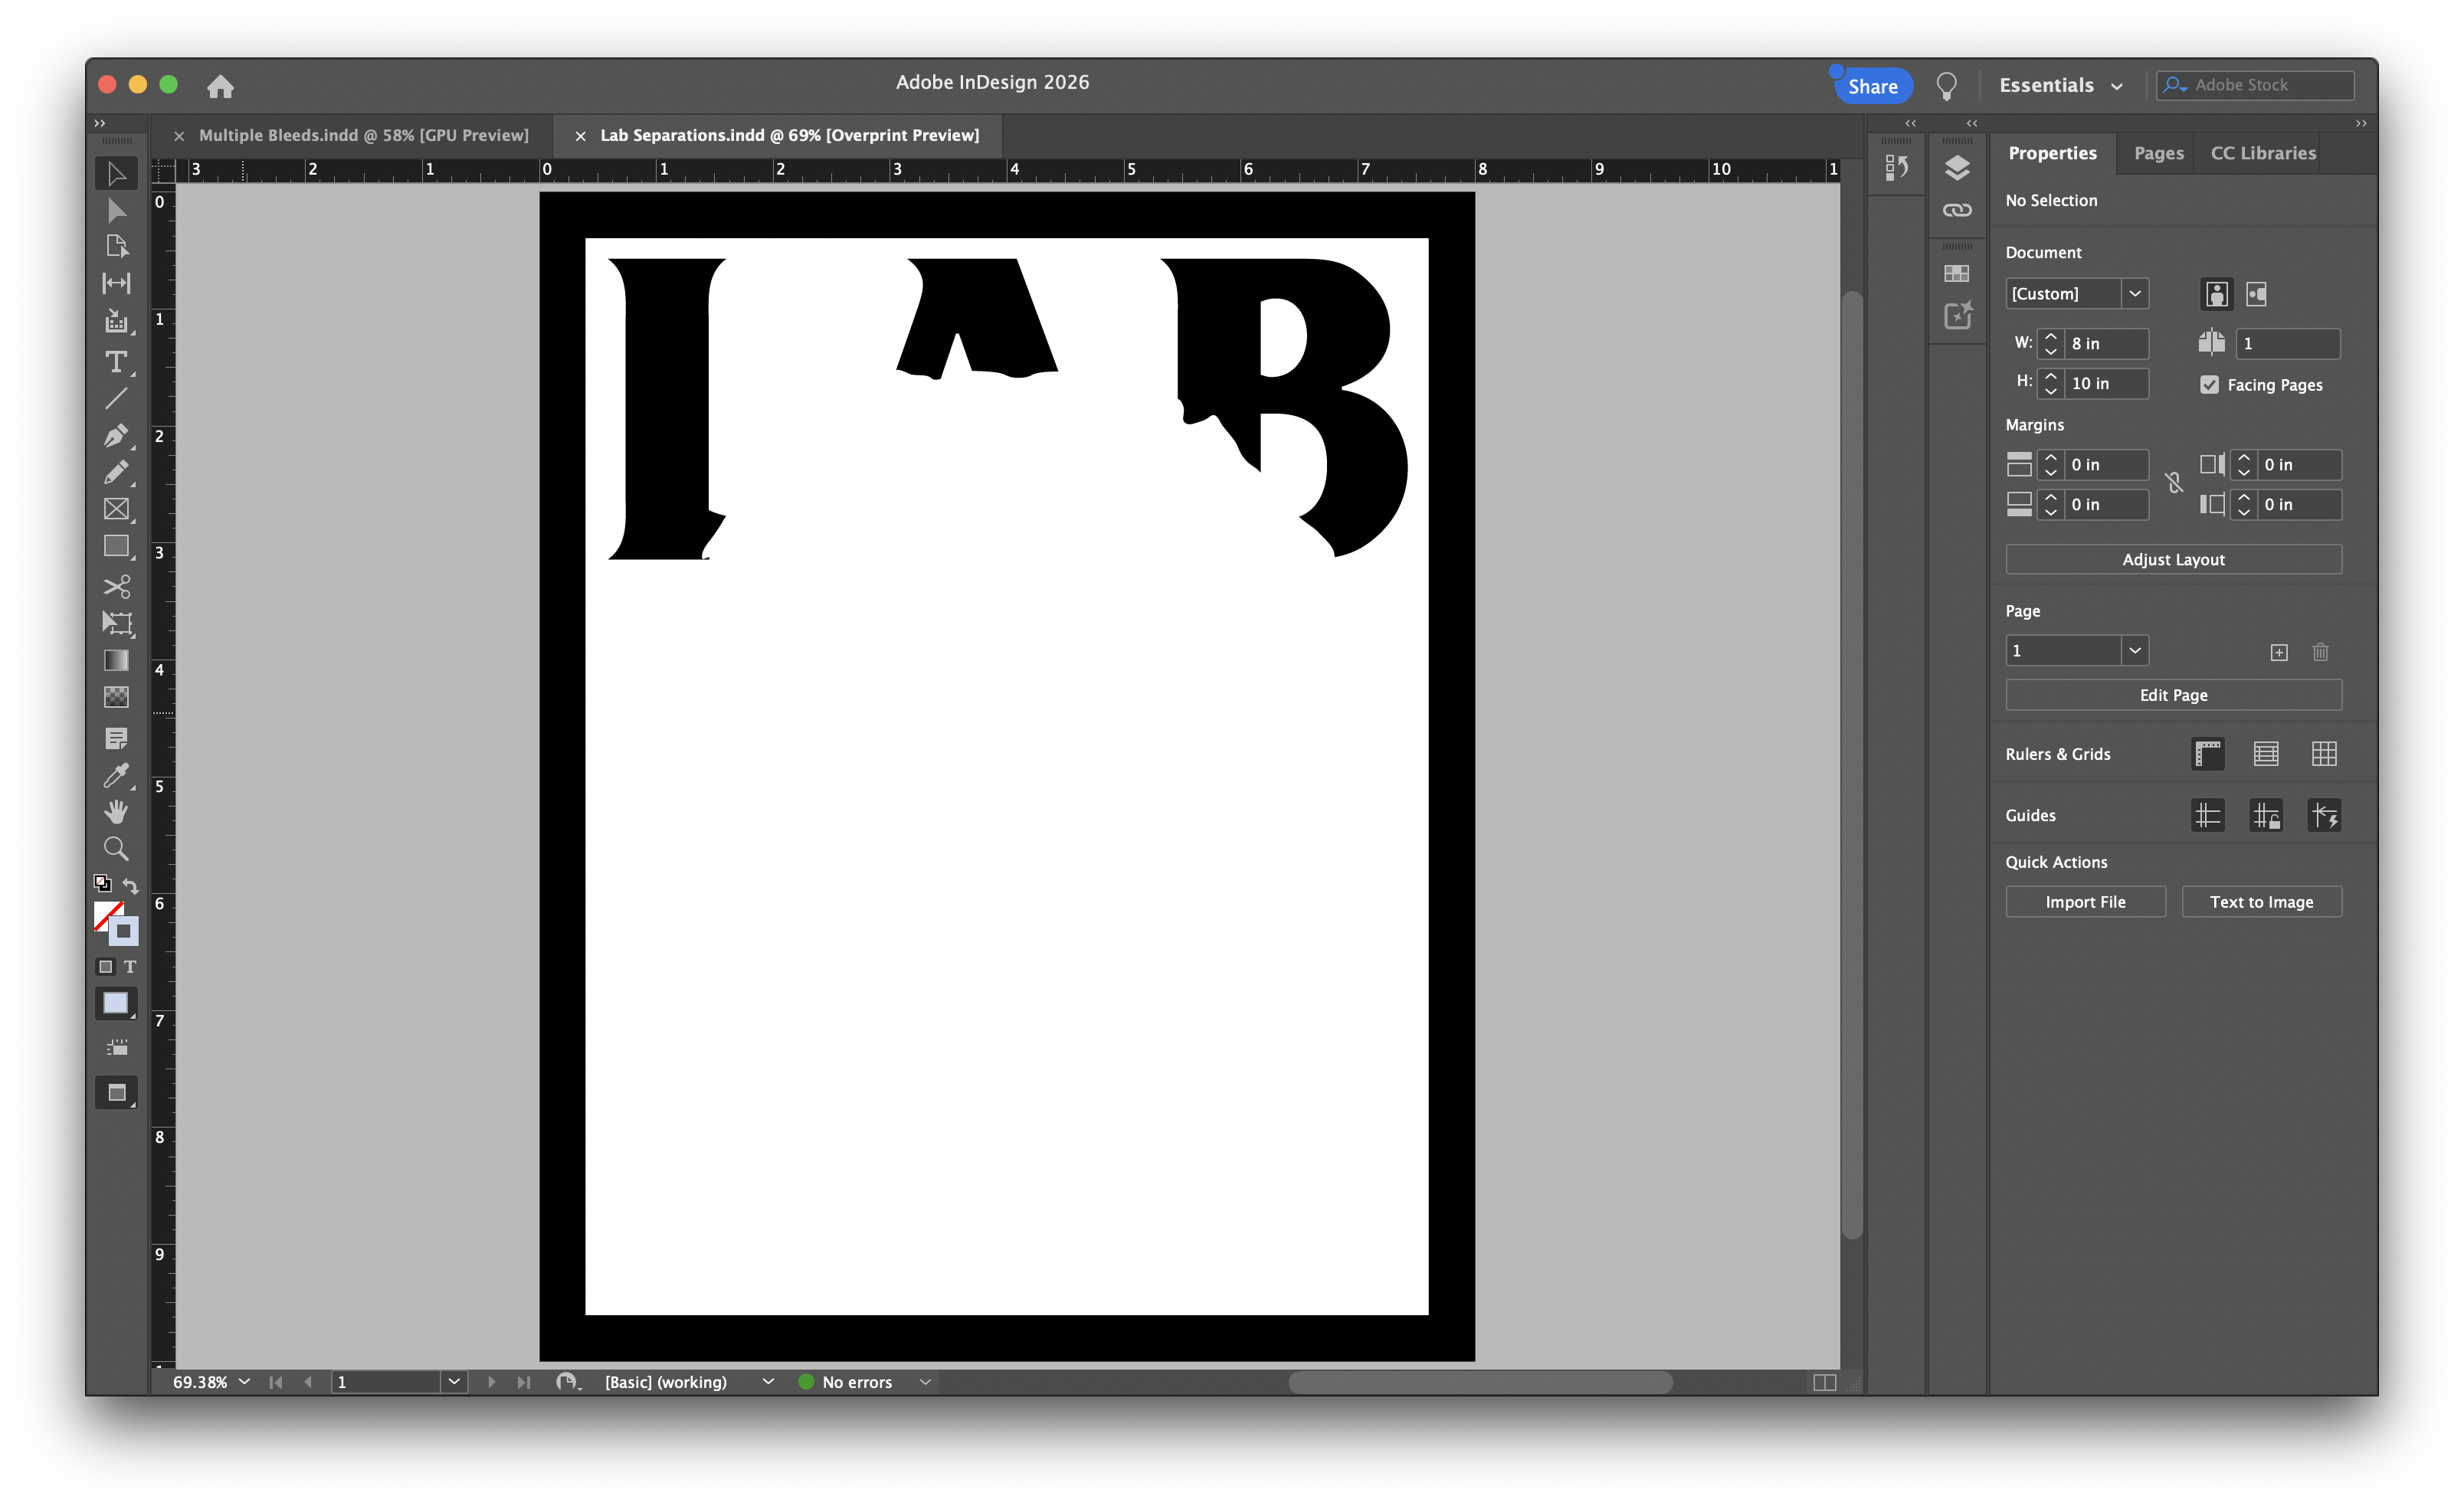Expand the [Custom] document preset dropdown

pyautogui.click(x=2134, y=294)
